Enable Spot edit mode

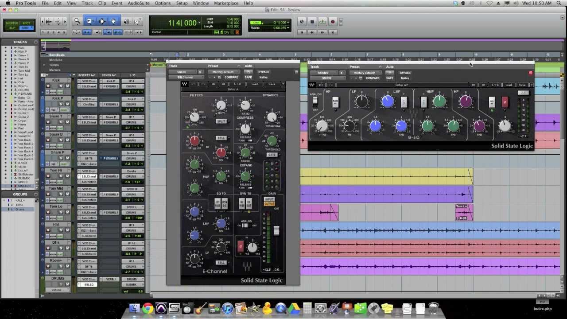click(26, 23)
